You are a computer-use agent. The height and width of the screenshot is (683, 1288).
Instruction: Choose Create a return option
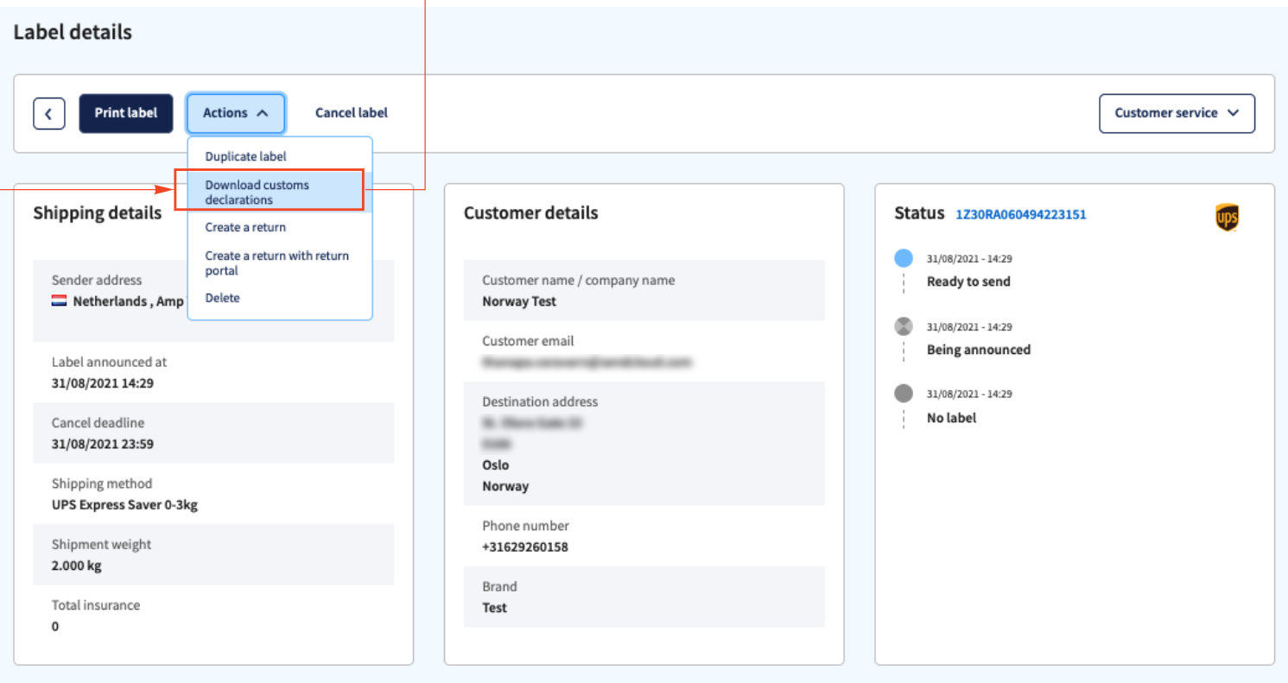click(280, 227)
